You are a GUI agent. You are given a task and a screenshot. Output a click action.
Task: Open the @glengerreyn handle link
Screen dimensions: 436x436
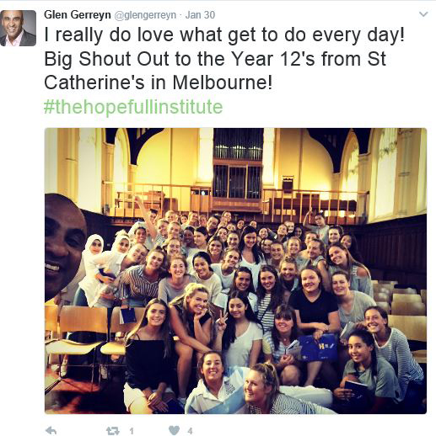(145, 15)
